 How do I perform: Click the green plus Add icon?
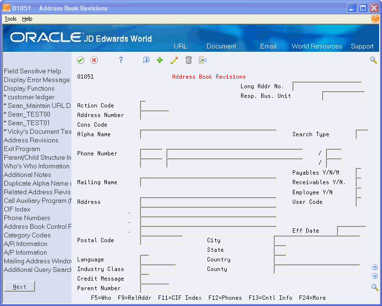(x=160, y=60)
